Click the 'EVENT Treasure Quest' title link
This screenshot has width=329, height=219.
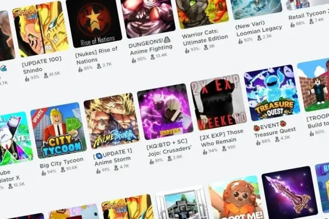coord(275,130)
